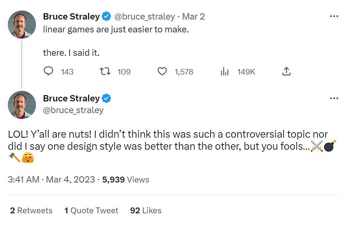349x225 pixels.
Task: Click the reply icon on first tweet
Action: (48, 71)
